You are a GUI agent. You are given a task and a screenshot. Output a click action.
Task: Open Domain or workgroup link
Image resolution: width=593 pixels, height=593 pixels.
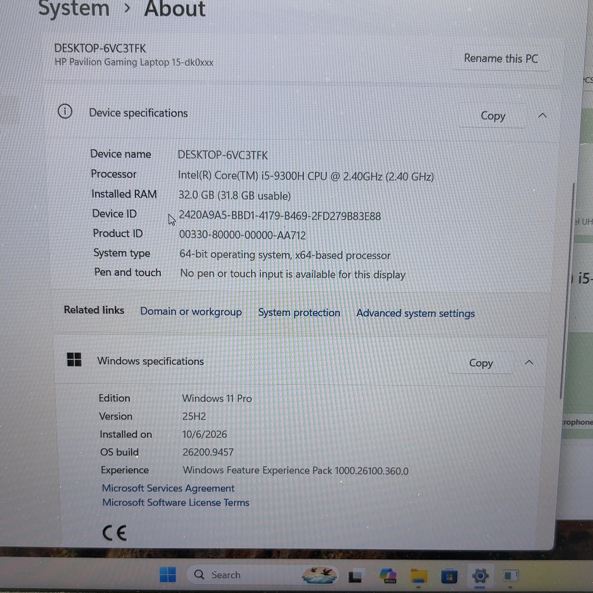(191, 312)
